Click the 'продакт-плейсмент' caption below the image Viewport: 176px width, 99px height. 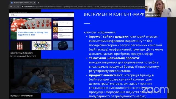click(x=21, y=96)
